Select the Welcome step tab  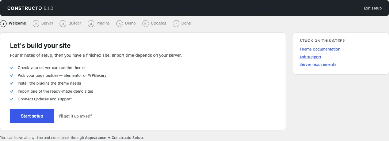tap(13, 23)
